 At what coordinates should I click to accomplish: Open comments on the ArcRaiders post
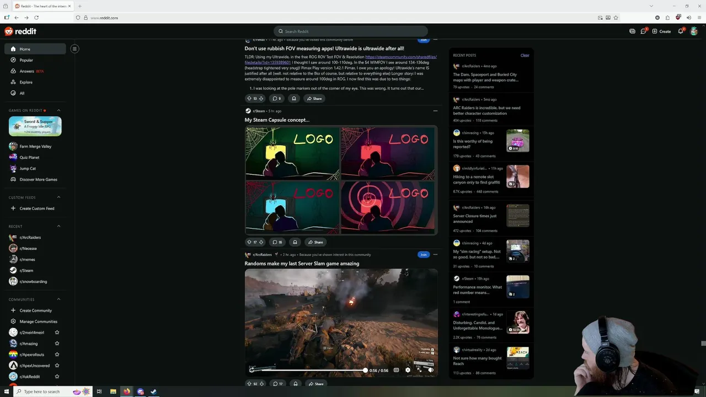(x=278, y=384)
